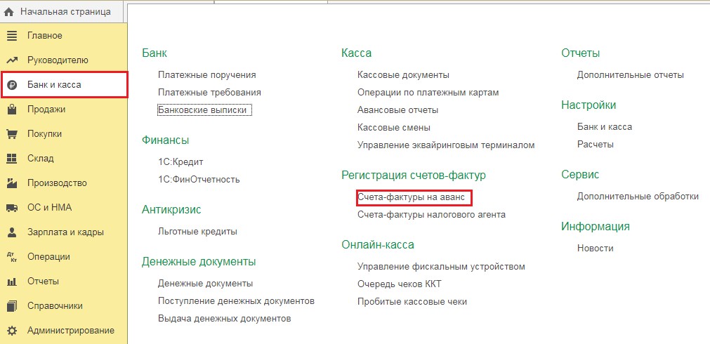The width and height of the screenshot is (710, 344).
Task: Open Счета-фактуры на аванс
Action: click(411, 197)
